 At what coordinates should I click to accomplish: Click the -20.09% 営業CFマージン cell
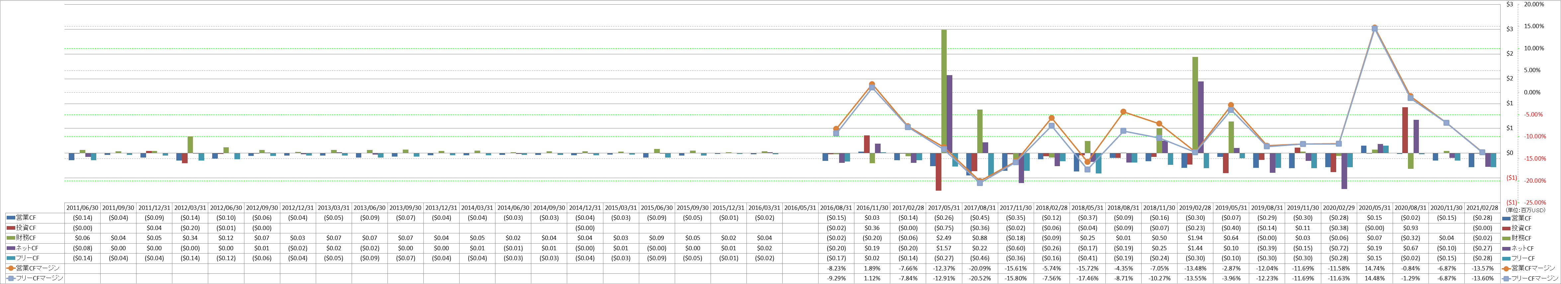click(x=980, y=268)
